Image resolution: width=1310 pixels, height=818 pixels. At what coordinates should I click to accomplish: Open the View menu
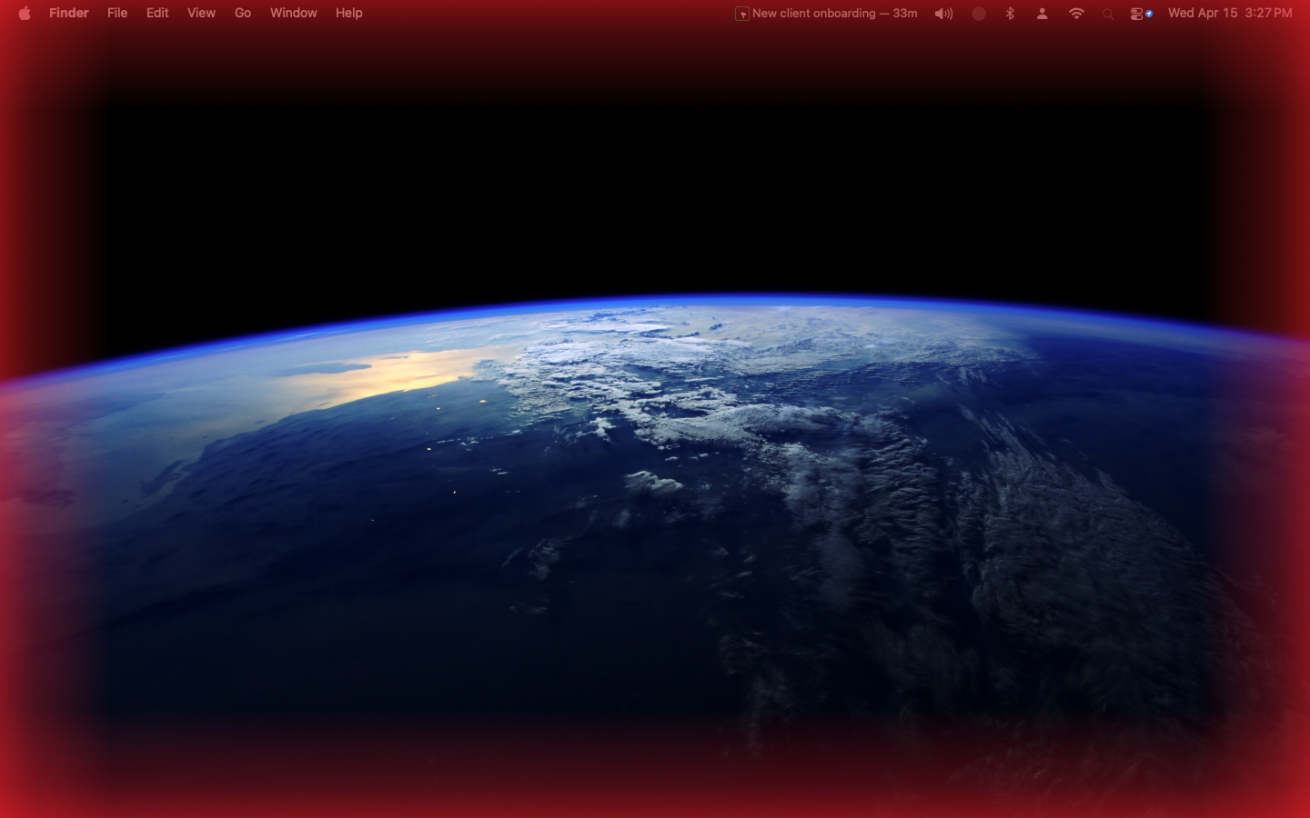click(x=201, y=13)
